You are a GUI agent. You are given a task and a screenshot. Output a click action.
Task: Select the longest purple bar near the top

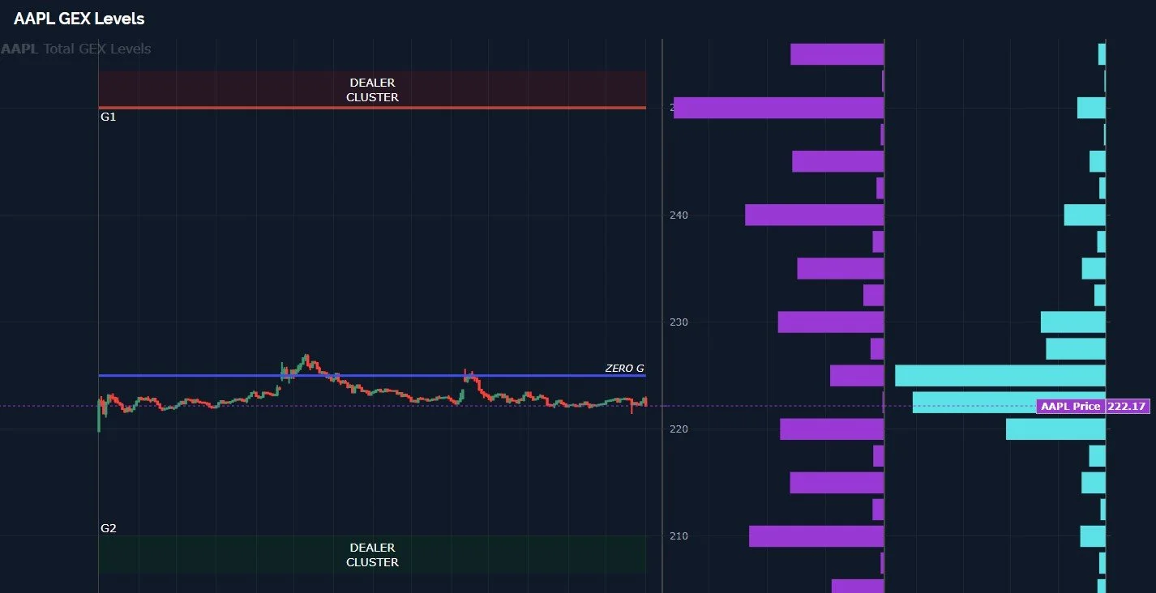pos(778,108)
